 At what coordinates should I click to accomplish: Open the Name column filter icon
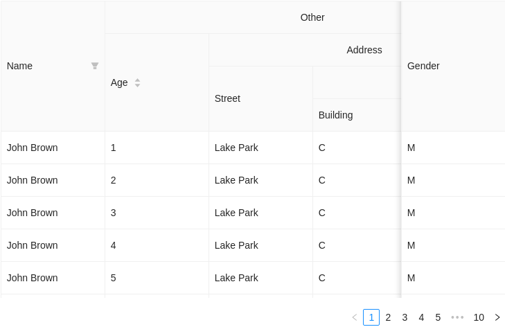point(95,66)
